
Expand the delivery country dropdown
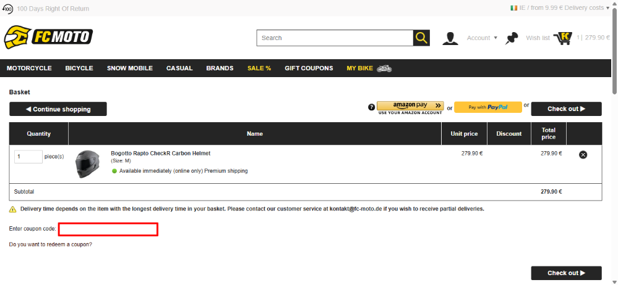point(607,8)
